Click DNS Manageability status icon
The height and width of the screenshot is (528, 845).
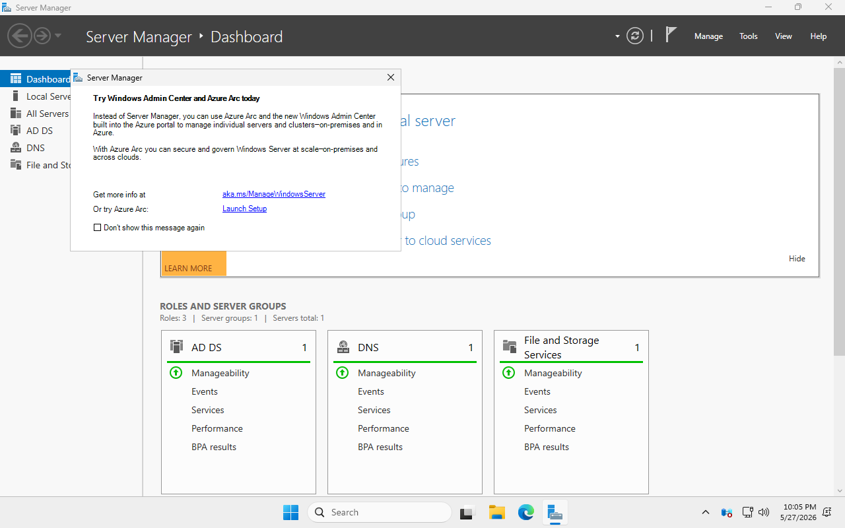tap(342, 373)
